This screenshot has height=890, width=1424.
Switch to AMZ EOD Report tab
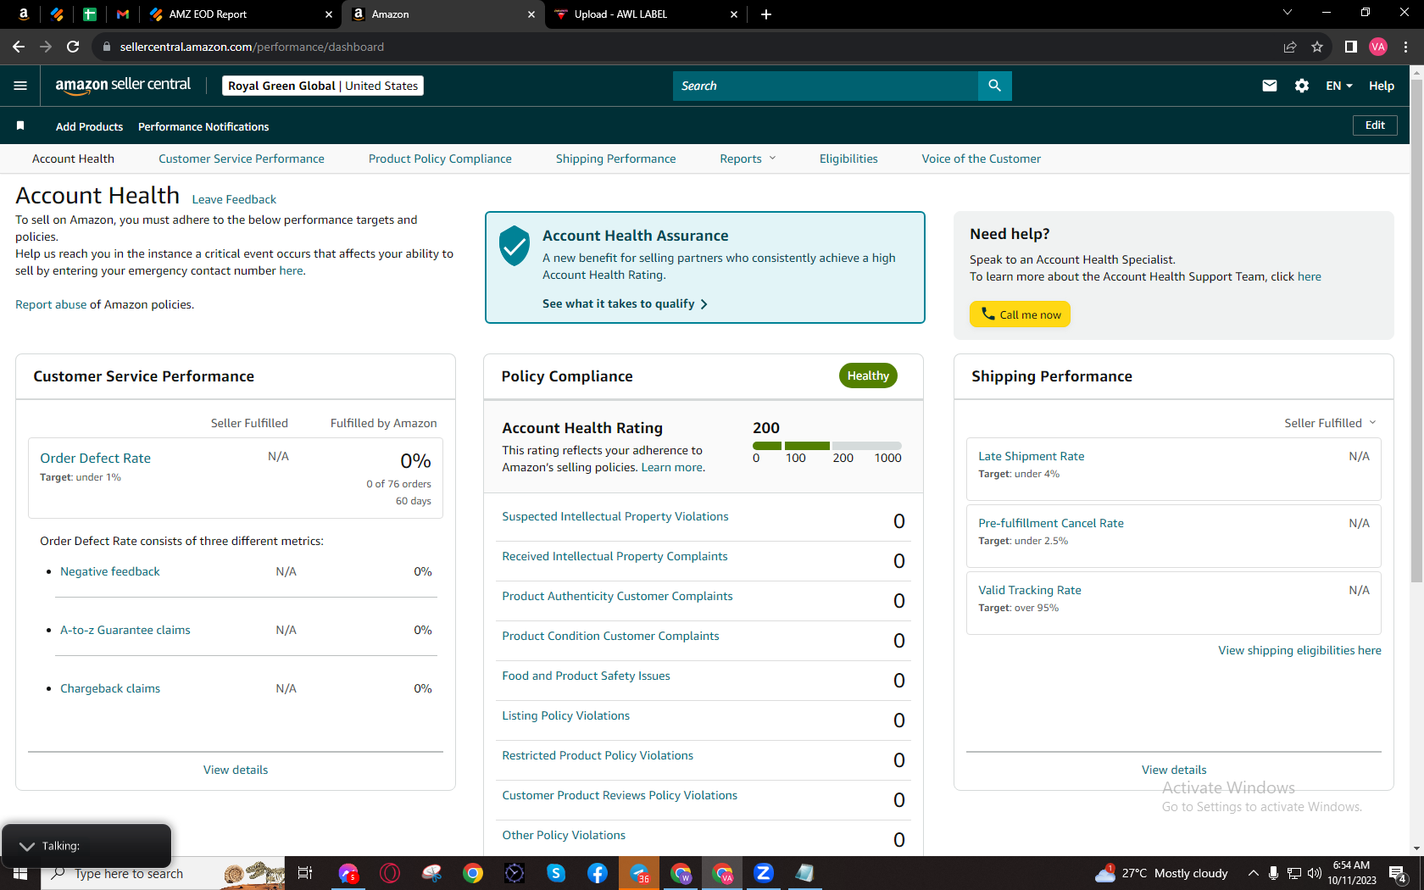(x=240, y=14)
